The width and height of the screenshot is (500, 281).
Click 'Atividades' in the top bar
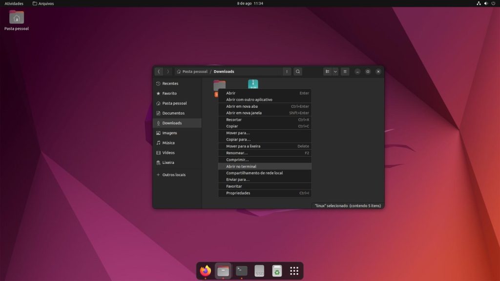(14, 3)
